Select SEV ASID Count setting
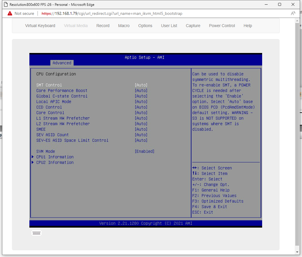302x257 pixels. click(x=52, y=135)
